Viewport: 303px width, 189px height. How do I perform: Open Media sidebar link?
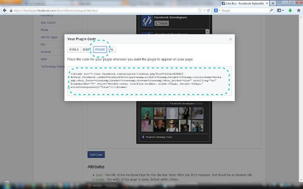tap(44, 30)
